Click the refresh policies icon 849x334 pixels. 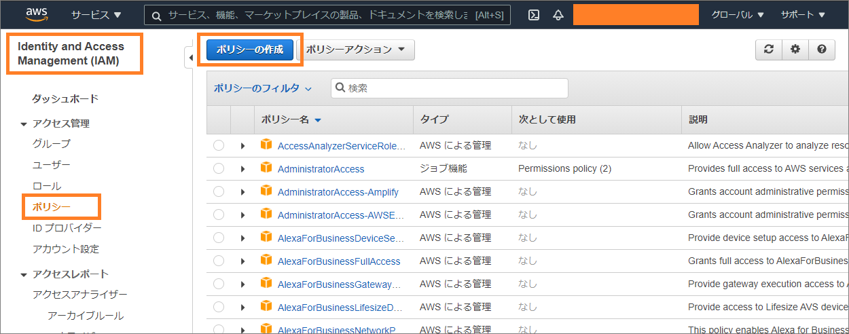click(x=769, y=50)
